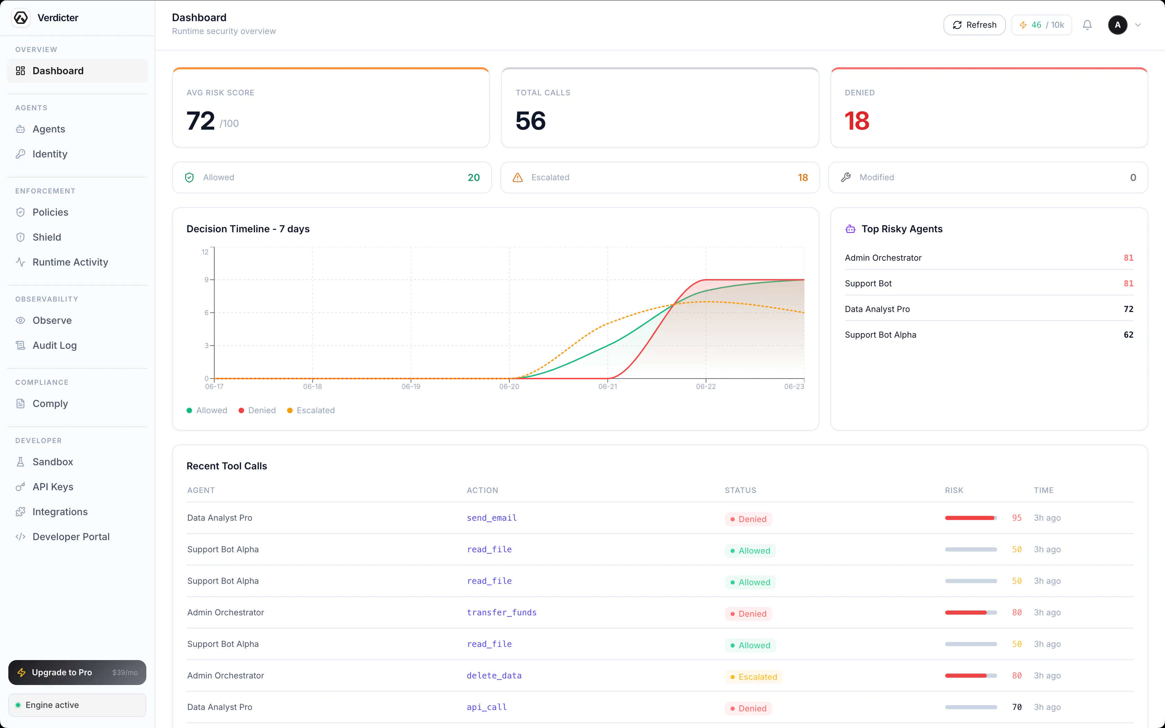Select Admin Orchestrator in Top Risky Agents
The height and width of the screenshot is (728, 1165).
[x=989, y=258]
